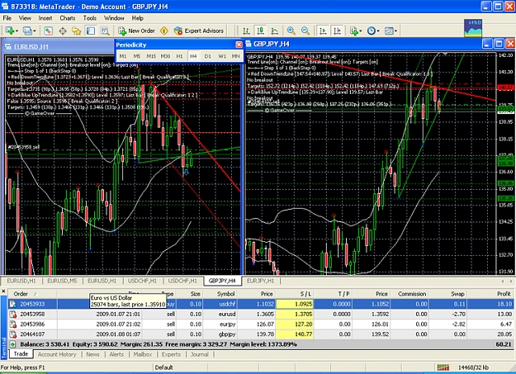The width and height of the screenshot is (516, 374).
Task: Select the H1 periodicity
Action: (x=179, y=56)
